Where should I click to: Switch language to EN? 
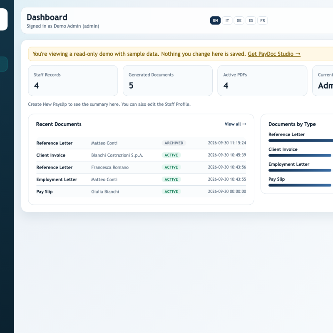(x=215, y=20)
